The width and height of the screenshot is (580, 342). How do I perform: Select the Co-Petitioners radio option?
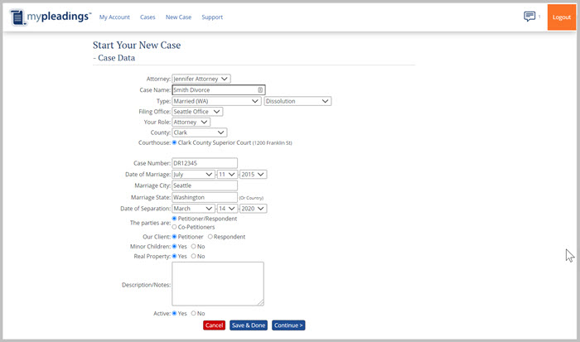click(x=175, y=226)
